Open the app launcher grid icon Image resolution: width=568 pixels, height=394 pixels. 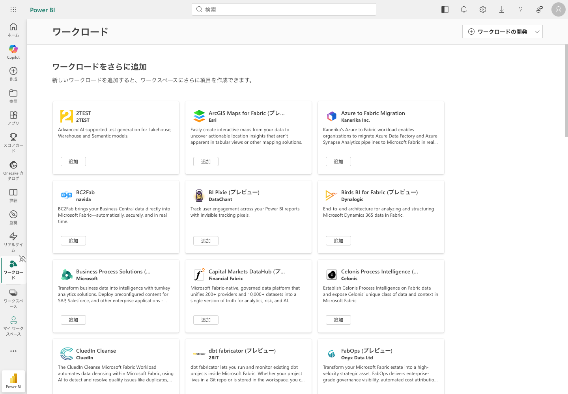point(13,9)
